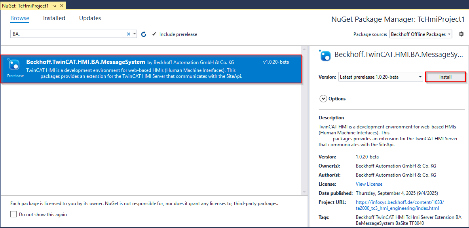Screen dimensions: 469x228
Task: Click the Install button
Action: (x=445, y=77)
